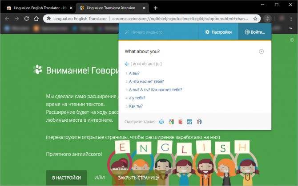Go forward in browser history
The height and width of the screenshot is (186, 298).
tap(17, 19)
